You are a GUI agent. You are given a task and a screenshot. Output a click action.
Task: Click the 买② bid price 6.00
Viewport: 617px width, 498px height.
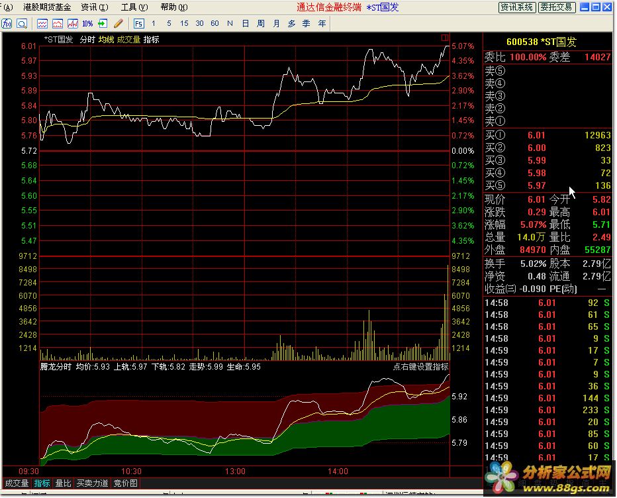pyautogui.click(x=537, y=148)
